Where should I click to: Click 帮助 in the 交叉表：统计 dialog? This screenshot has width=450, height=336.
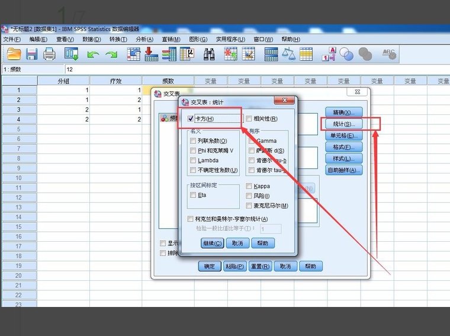point(262,243)
